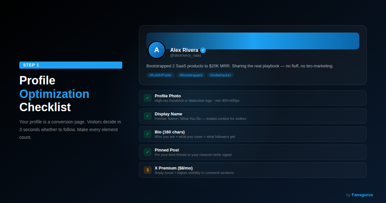Viewport: 386px width, 203px height.
Task: Click the green check icon for Display Name
Action: point(147,116)
